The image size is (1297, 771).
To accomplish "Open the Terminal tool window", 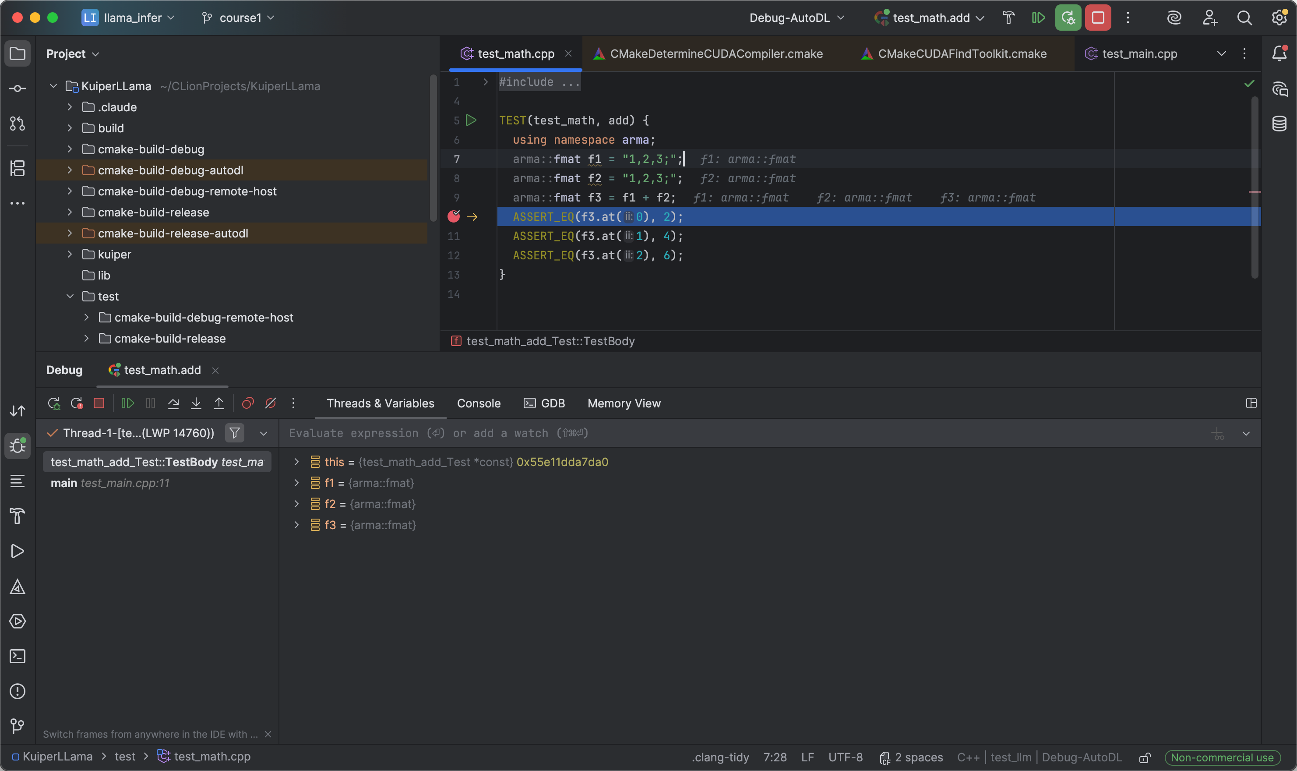I will (18, 656).
